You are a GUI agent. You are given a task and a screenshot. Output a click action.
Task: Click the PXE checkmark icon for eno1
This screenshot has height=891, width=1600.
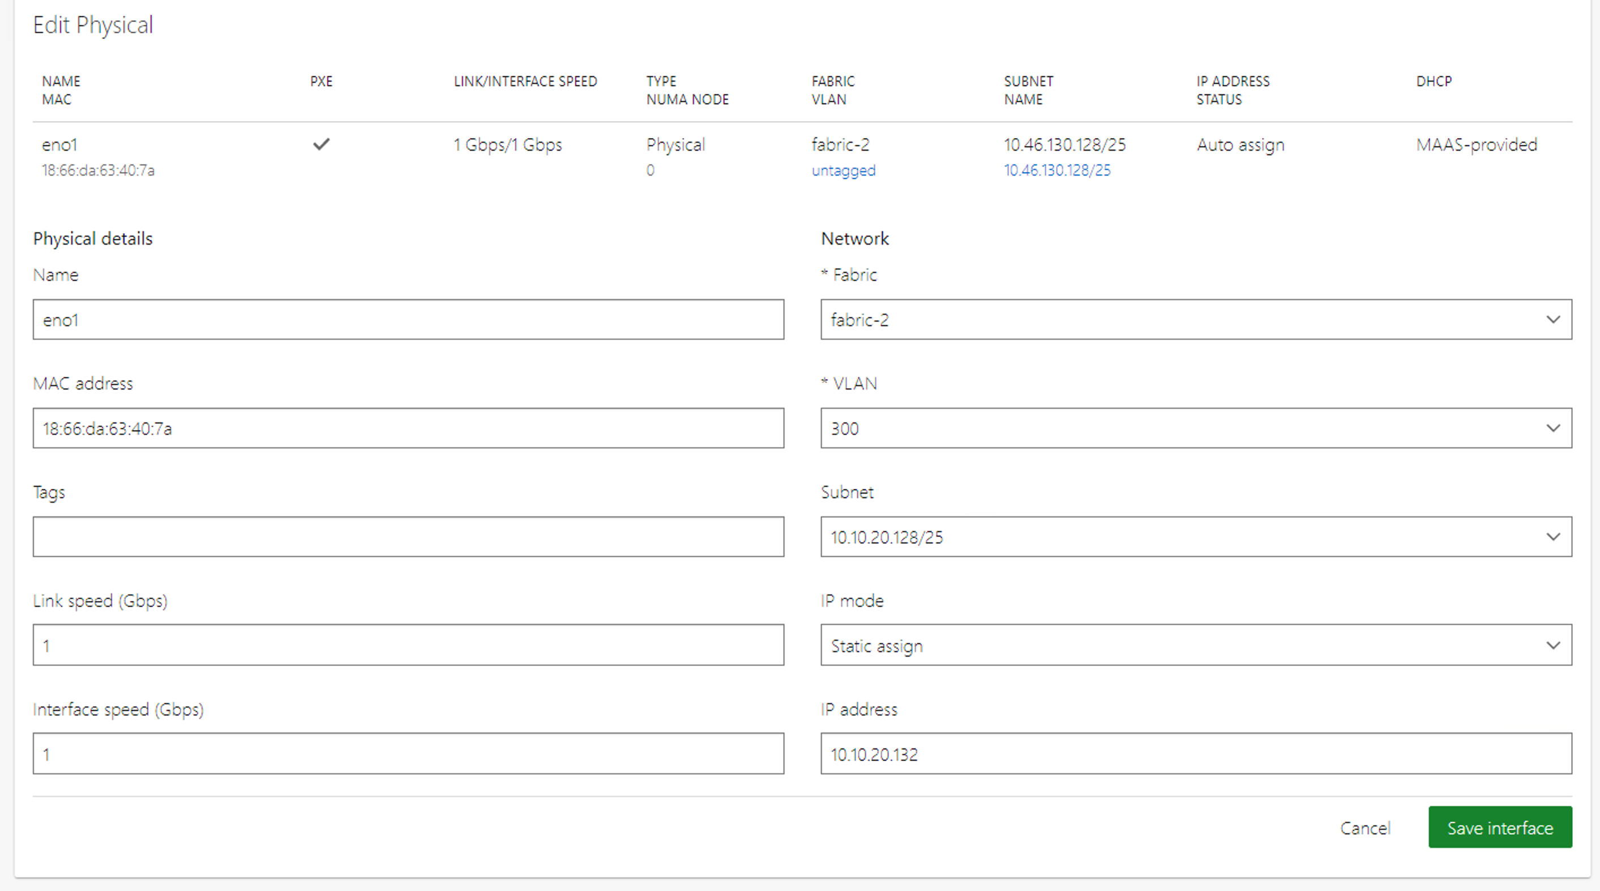click(x=321, y=144)
